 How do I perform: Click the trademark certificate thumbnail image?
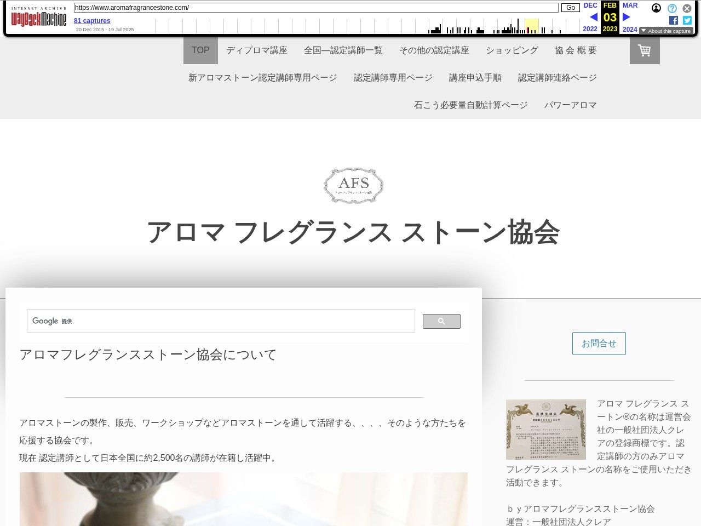tap(545, 430)
